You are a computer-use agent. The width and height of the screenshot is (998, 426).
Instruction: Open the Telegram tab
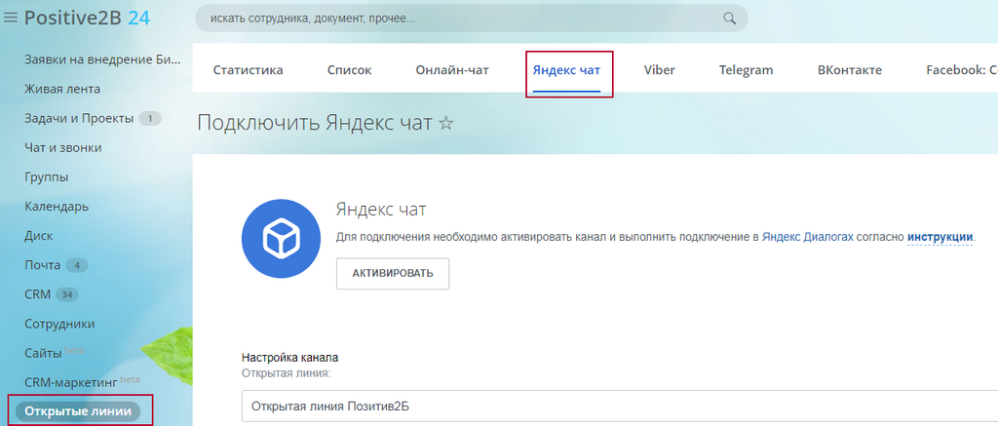746,70
